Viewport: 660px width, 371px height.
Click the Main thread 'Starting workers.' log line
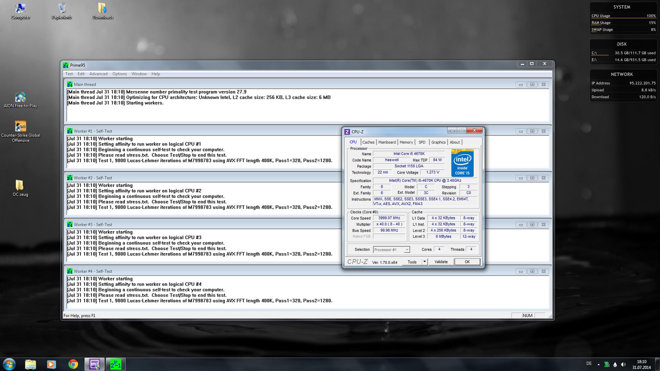(115, 103)
